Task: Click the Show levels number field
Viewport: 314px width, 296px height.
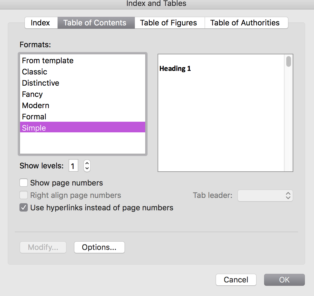Action: click(x=73, y=166)
